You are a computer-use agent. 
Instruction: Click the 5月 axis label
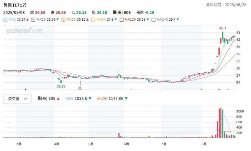click(x=91, y=144)
